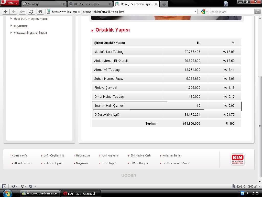The image size is (262, 197).
Task: Open the Ürün Çeşitlerimiz footer link
Action: point(54,155)
